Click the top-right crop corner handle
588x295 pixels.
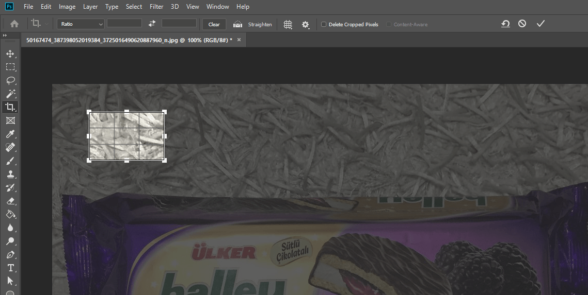click(164, 112)
